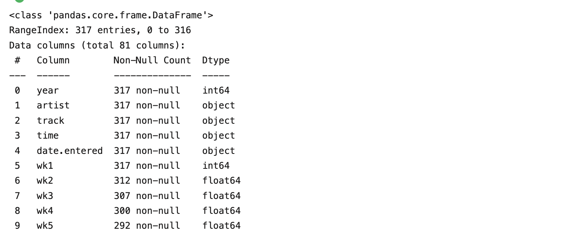Click the 'Dtype' header text
561x236 pixels.
[x=216, y=60]
